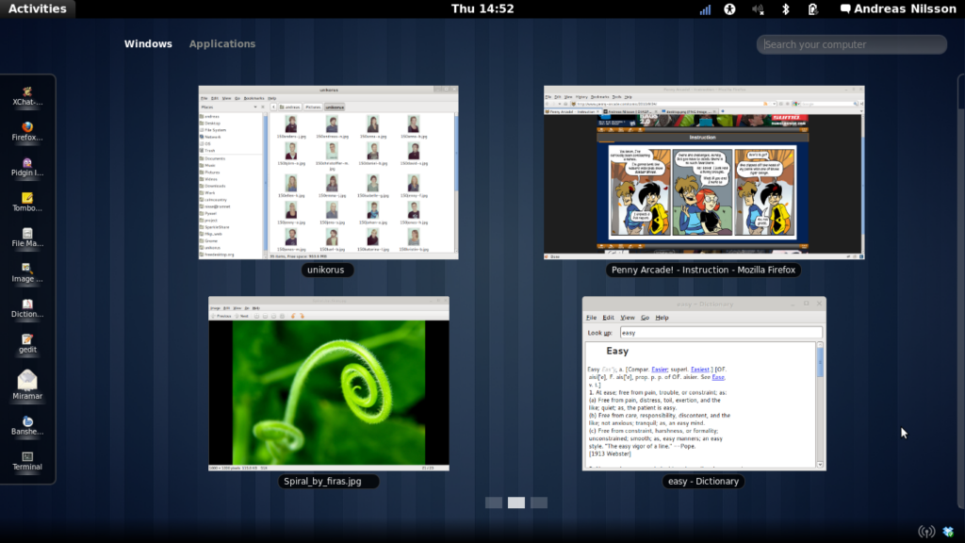Click the Easier link in the Easy definition
The width and height of the screenshot is (965, 543).
[660, 369]
